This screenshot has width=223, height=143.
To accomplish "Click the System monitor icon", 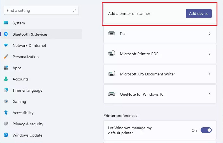I will 6,23.
